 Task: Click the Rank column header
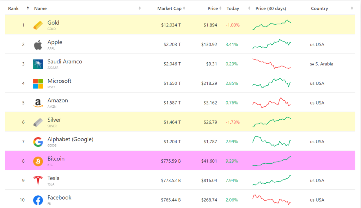pyautogui.click(x=13, y=8)
